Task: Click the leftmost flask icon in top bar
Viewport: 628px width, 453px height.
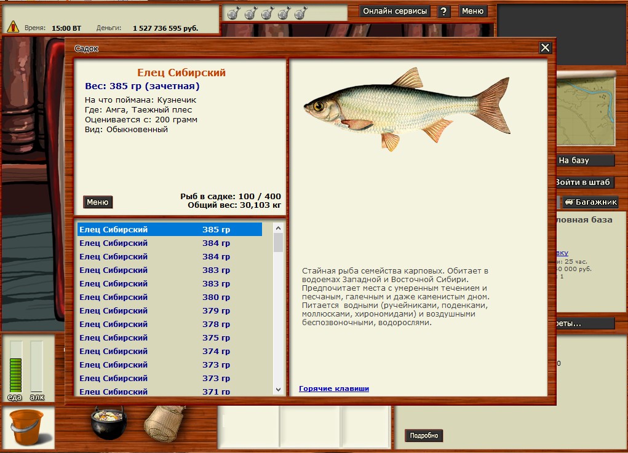Action: tap(233, 12)
